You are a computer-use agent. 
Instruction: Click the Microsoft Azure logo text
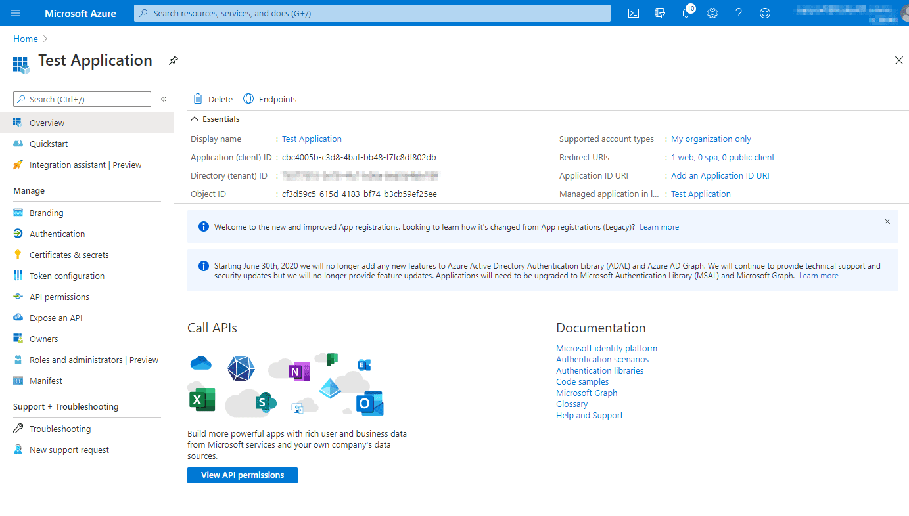tap(80, 13)
